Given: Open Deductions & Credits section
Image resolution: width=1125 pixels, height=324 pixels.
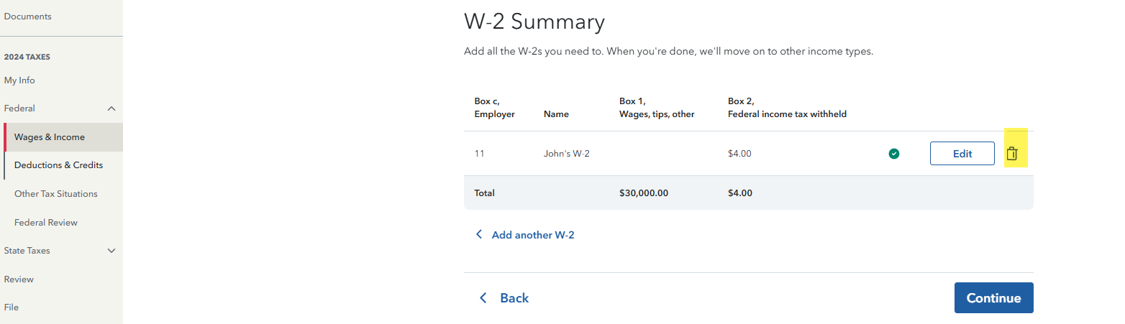Looking at the screenshot, I should coord(58,165).
